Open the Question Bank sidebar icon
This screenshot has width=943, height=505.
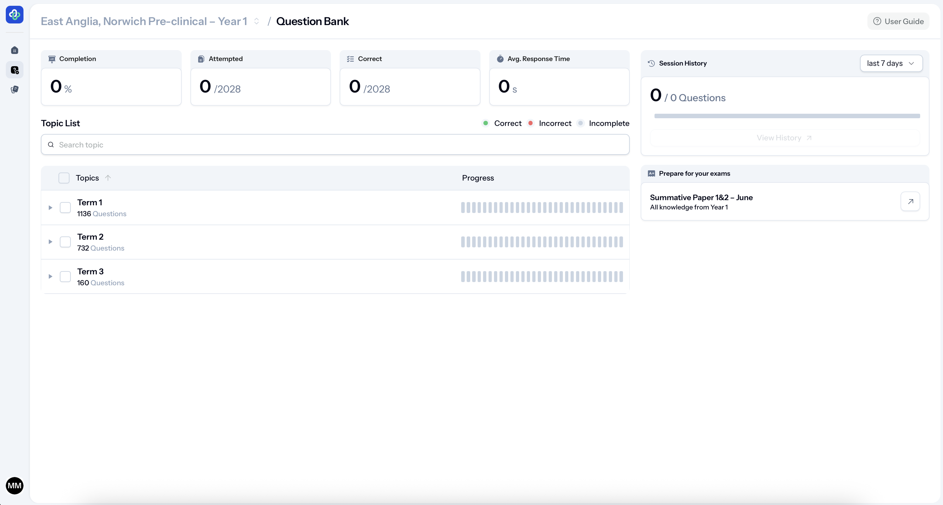pos(15,70)
